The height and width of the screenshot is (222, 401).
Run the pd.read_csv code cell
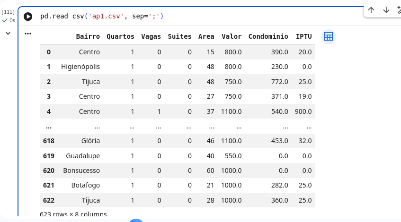(28, 17)
